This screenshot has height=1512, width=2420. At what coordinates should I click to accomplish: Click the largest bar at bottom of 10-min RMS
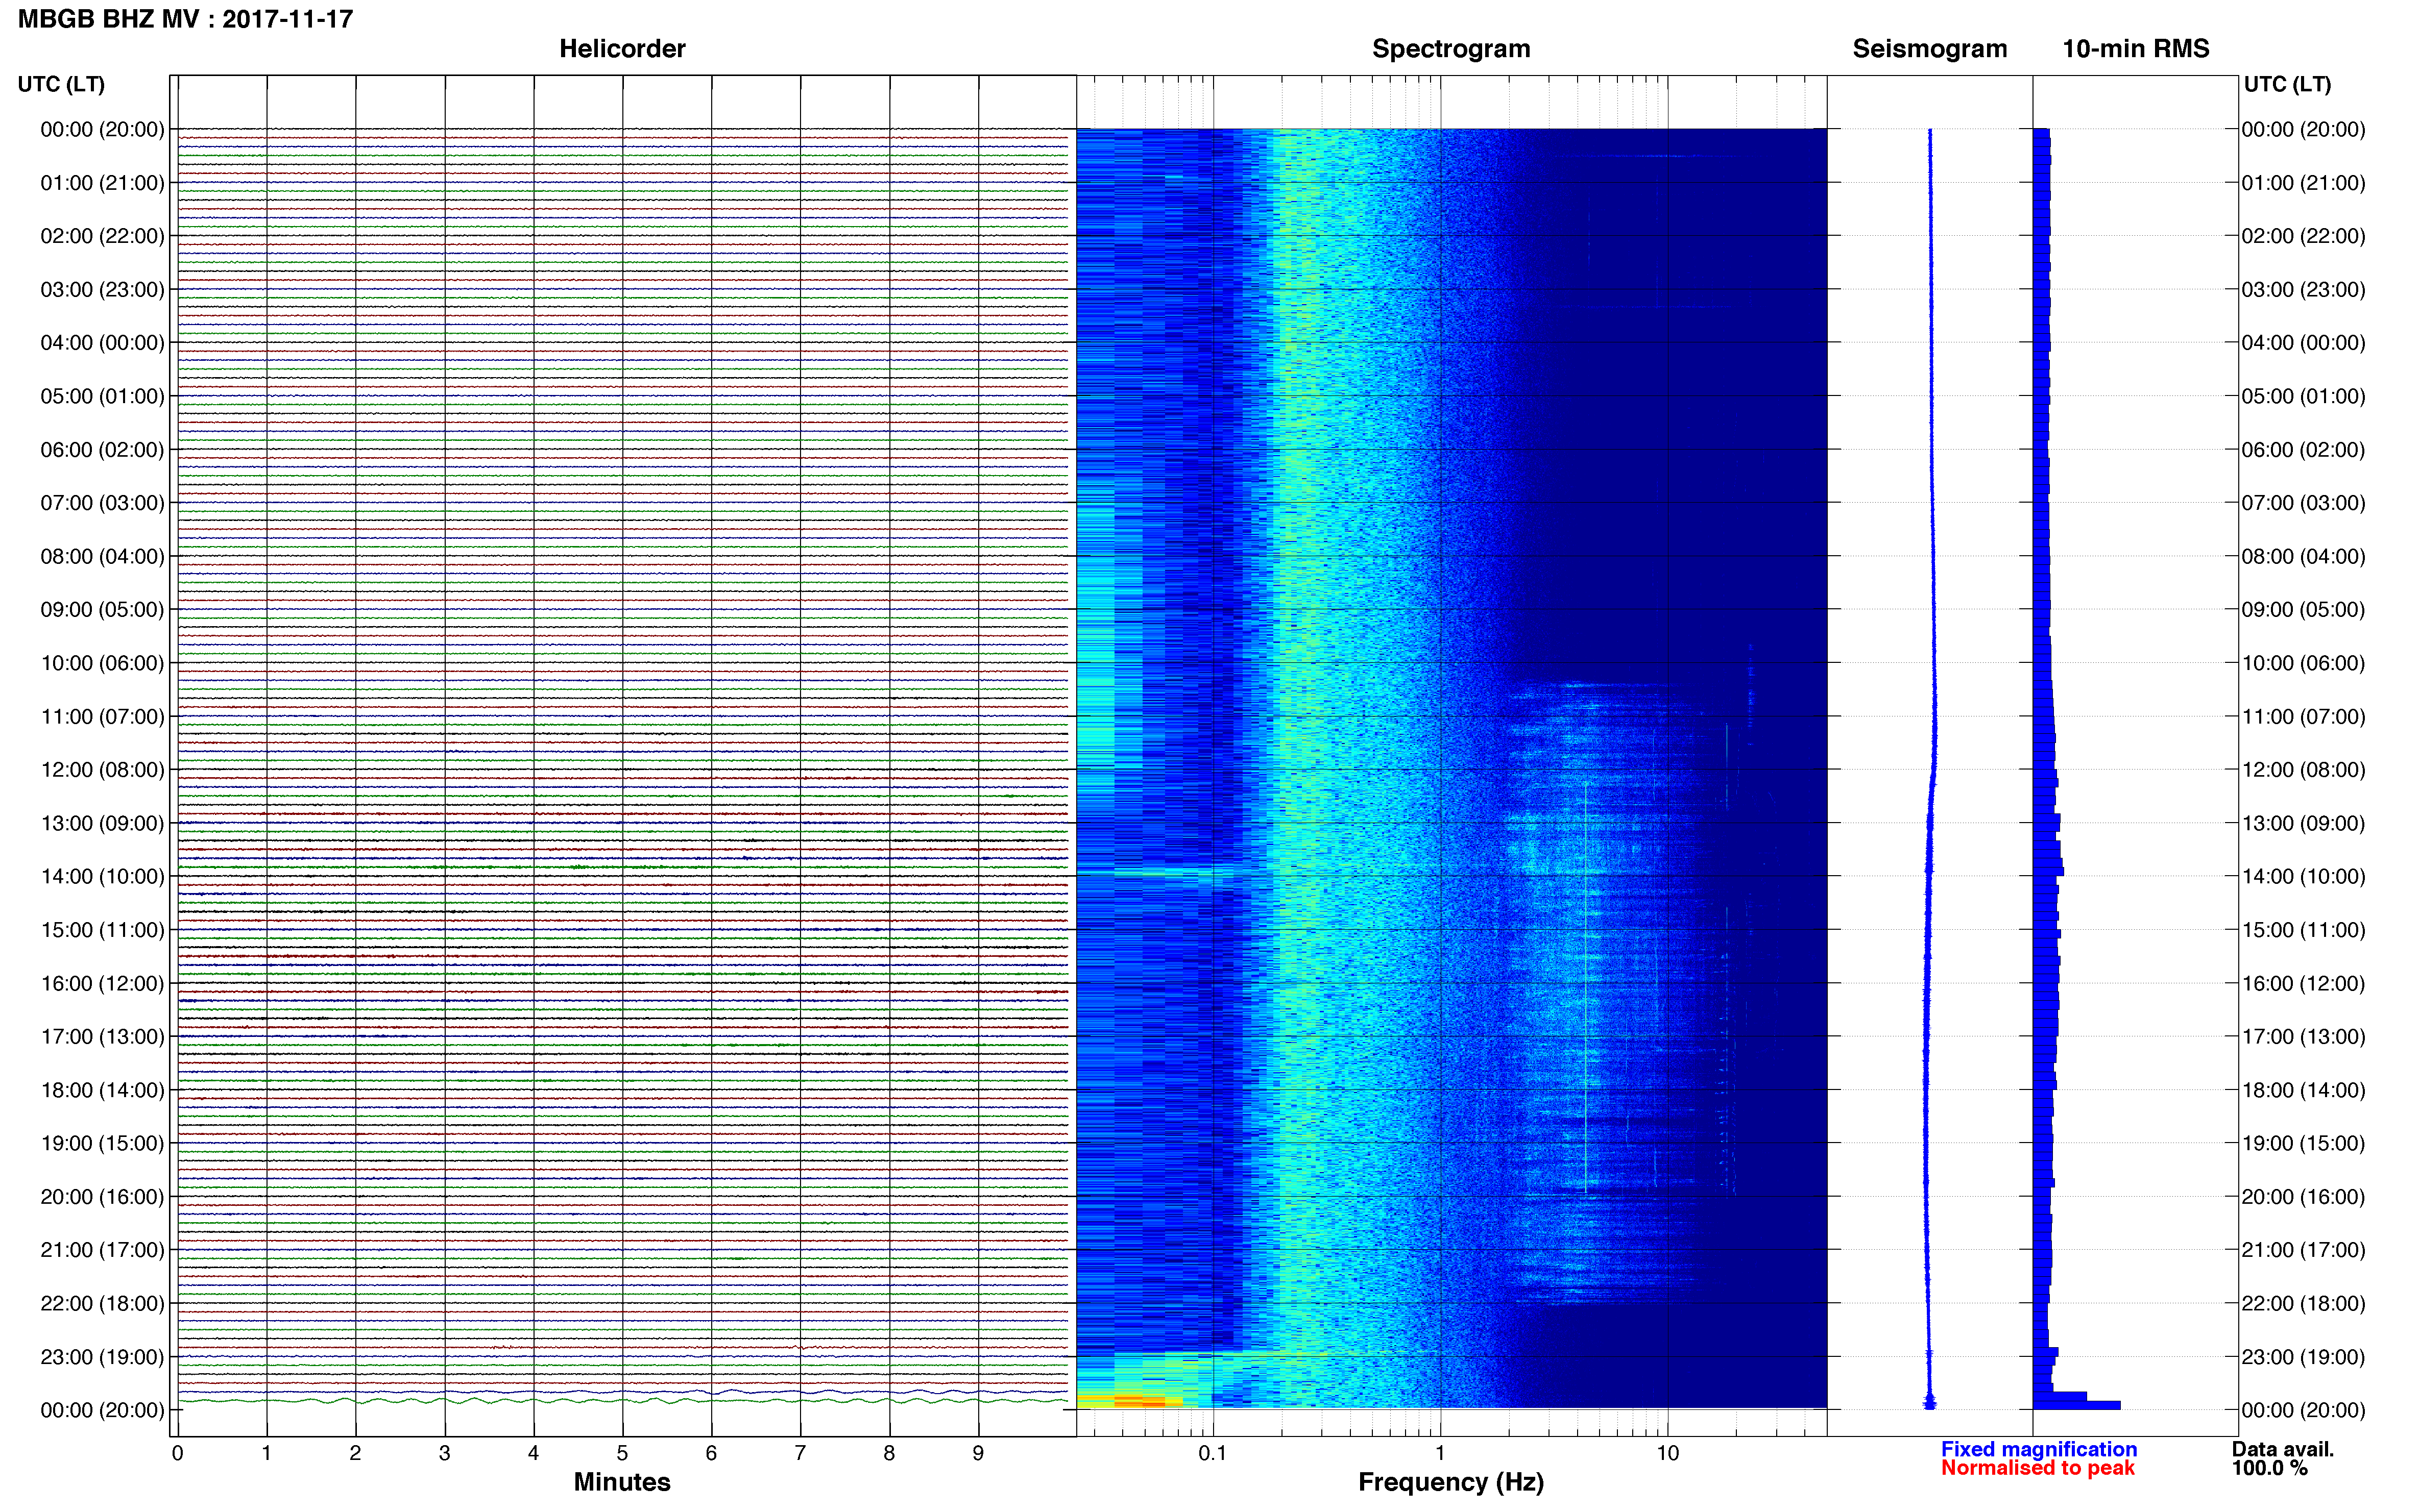(x=2077, y=1405)
